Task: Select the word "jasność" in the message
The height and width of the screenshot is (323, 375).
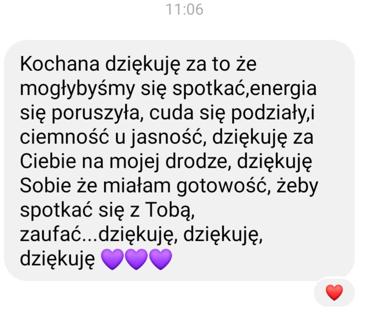Action: point(167,137)
